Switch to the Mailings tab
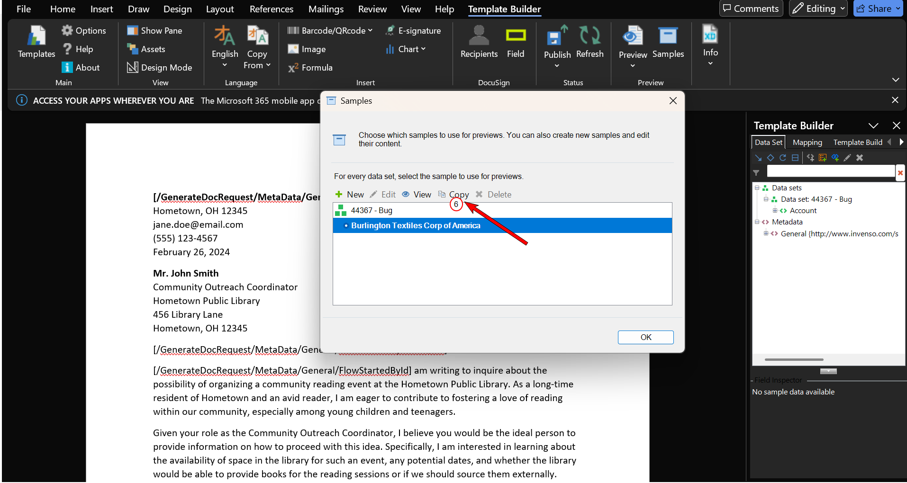This screenshot has width=907, height=483. pyautogui.click(x=326, y=9)
